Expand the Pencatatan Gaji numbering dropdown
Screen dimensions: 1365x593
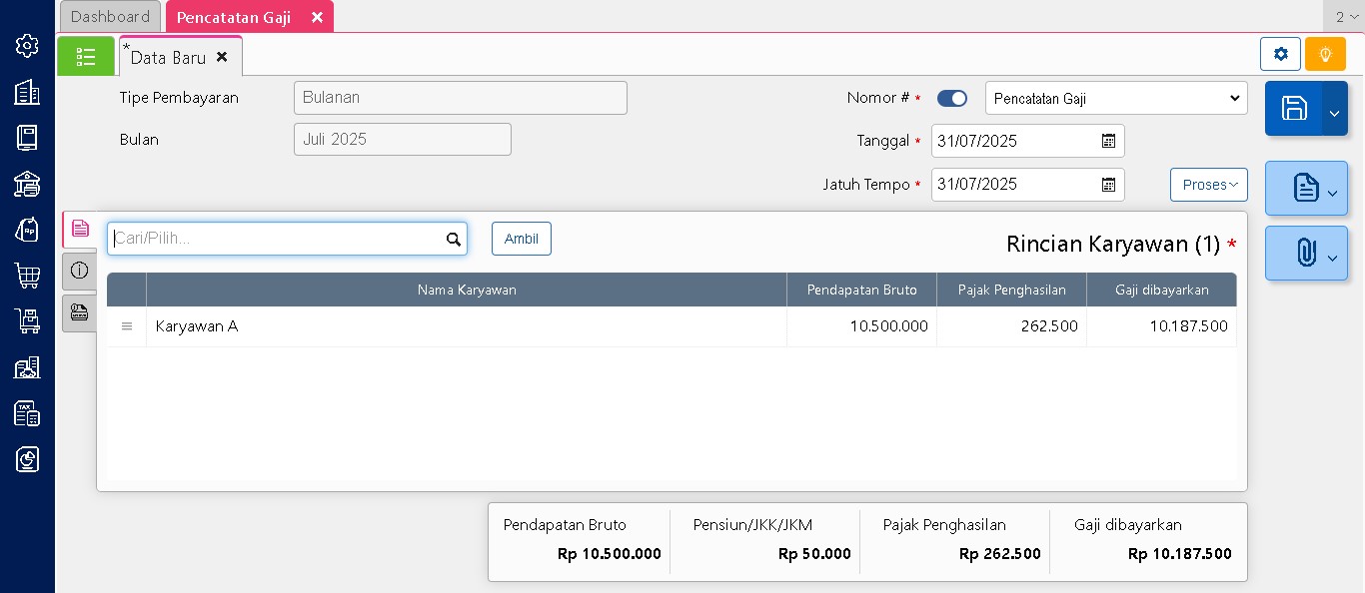coord(1115,99)
